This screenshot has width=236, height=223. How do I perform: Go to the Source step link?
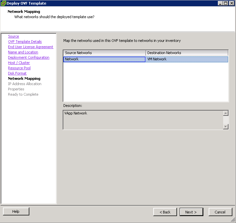[x=14, y=36]
